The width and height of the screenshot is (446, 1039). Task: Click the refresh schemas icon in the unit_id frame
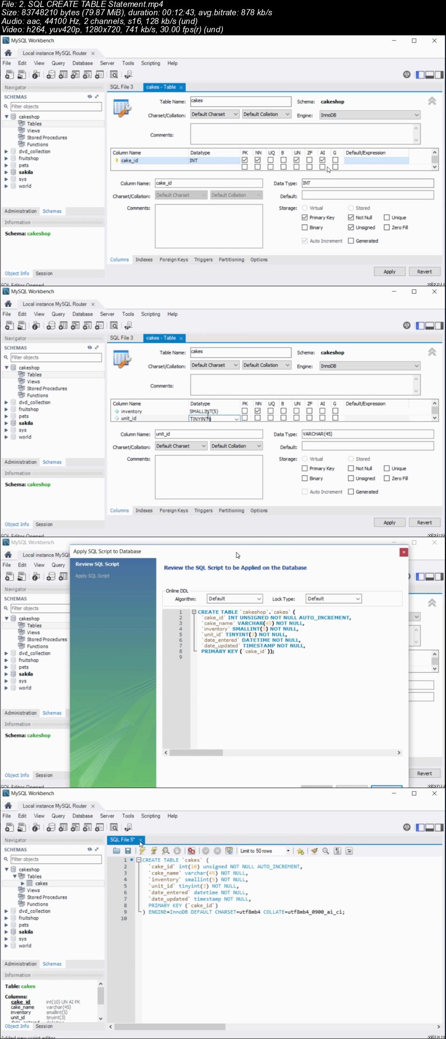click(89, 348)
